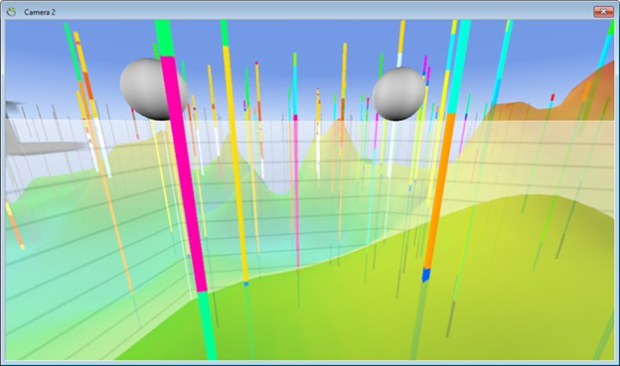Click the application icon in title bar
Screen dimensions: 620x366
pyautogui.click(x=12, y=12)
